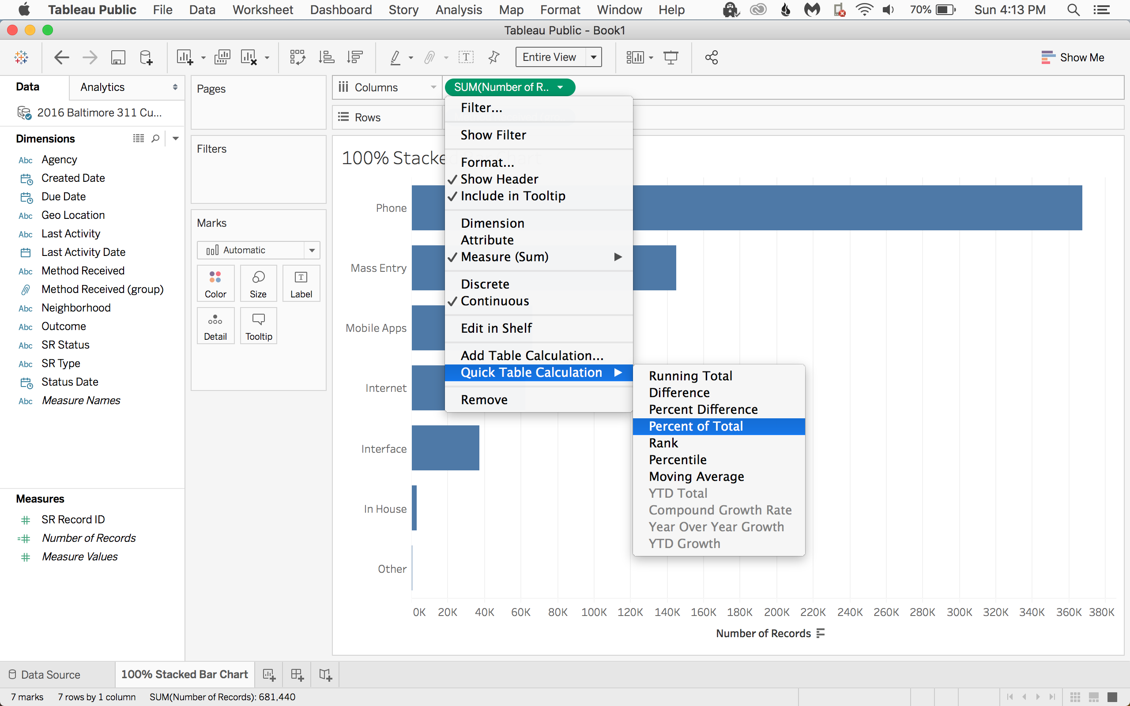Click the Phone bar in chart

[x=747, y=208]
